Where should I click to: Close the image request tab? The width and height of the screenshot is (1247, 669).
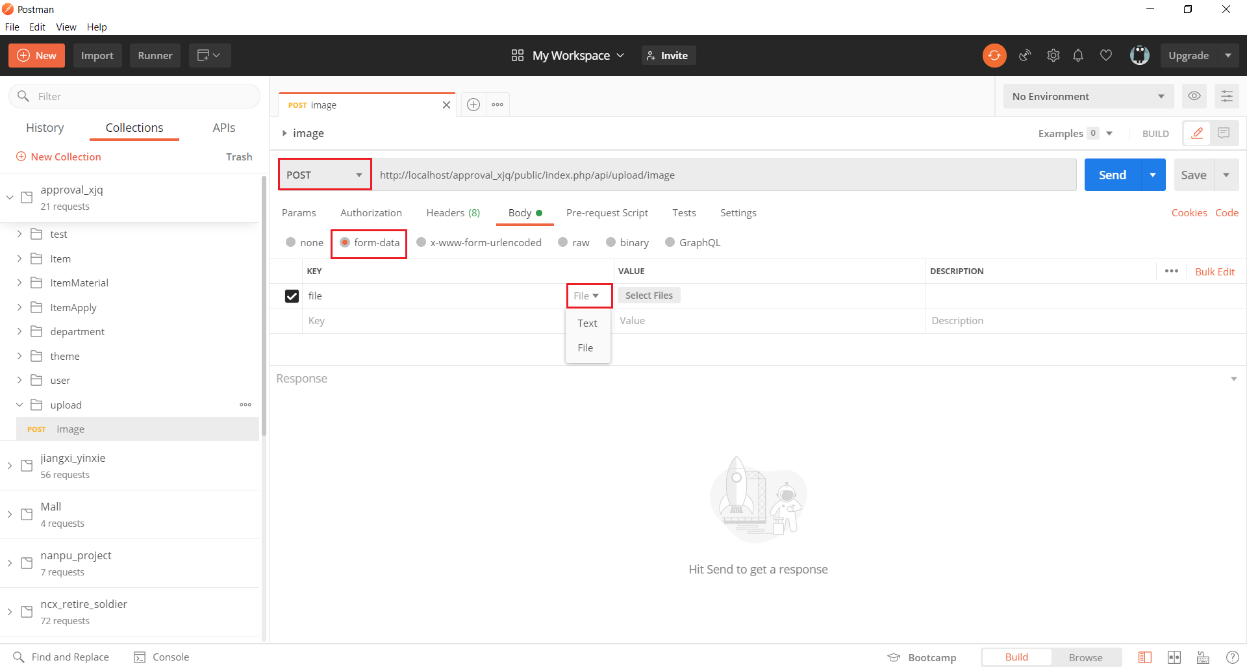[446, 105]
